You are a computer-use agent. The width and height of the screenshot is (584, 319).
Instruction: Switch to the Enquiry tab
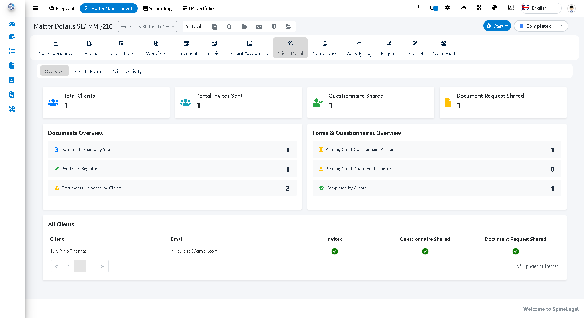pos(389,48)
